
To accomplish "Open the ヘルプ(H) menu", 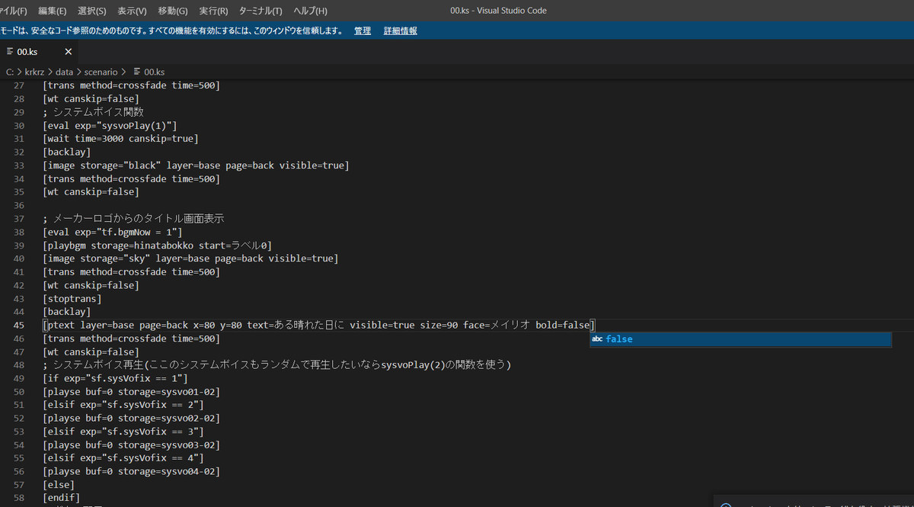I will [x=310, y=11].
